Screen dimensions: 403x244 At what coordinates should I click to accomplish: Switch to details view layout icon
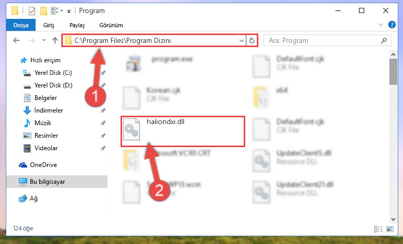point(378,229)
